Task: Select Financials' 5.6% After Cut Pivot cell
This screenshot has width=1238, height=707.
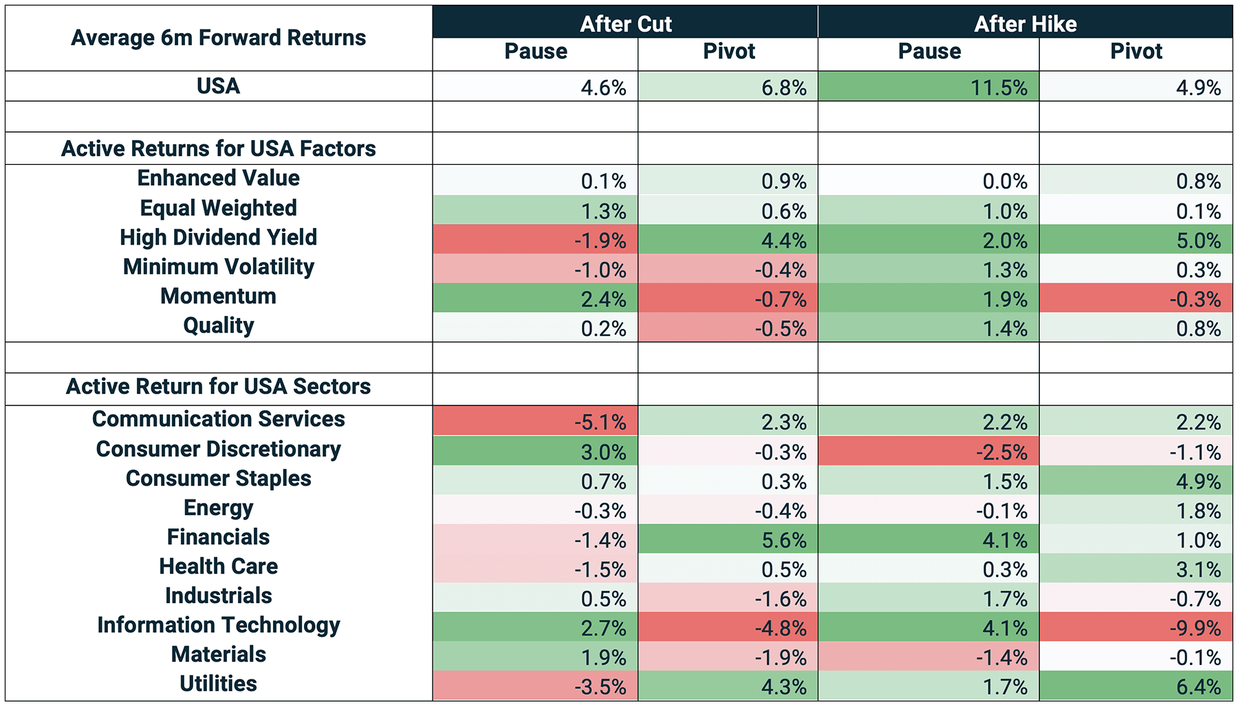Action: coord(728,540)
